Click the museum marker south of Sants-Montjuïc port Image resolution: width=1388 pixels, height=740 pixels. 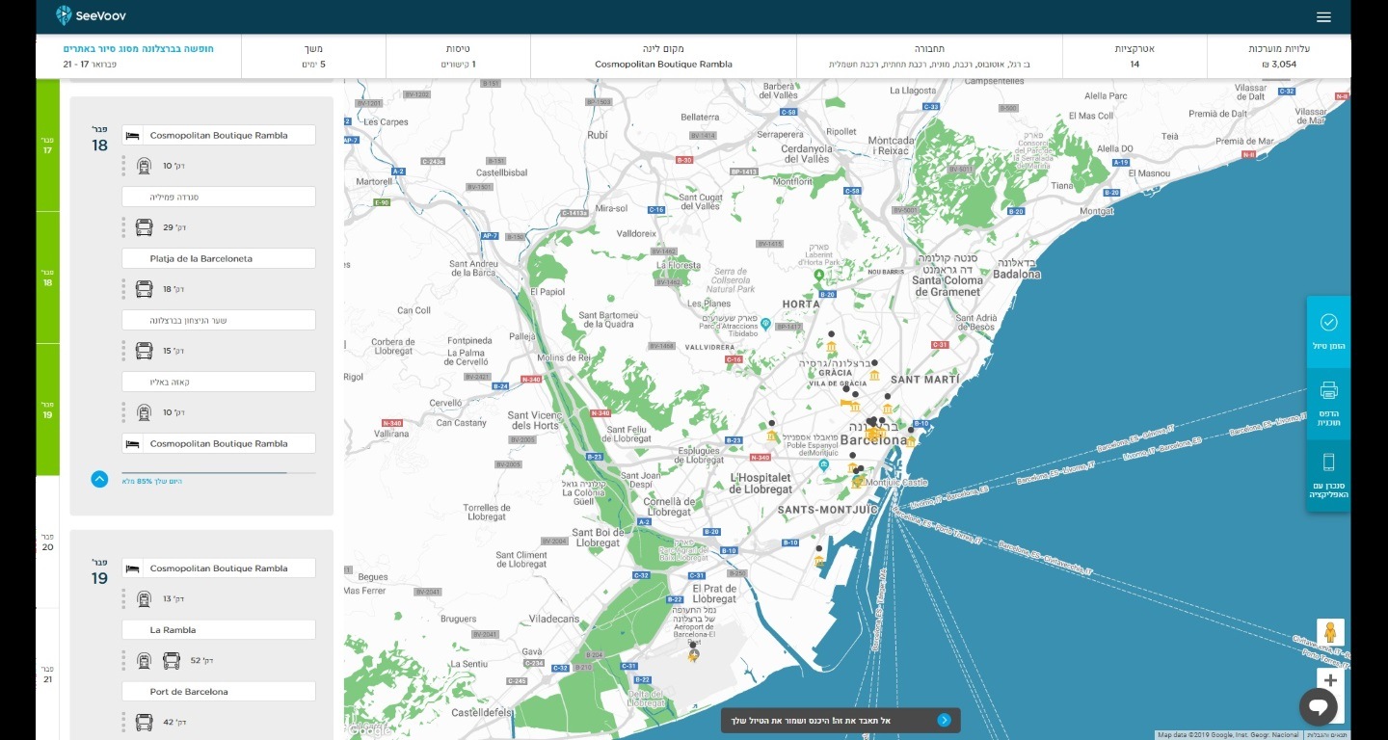click(818, 560)
